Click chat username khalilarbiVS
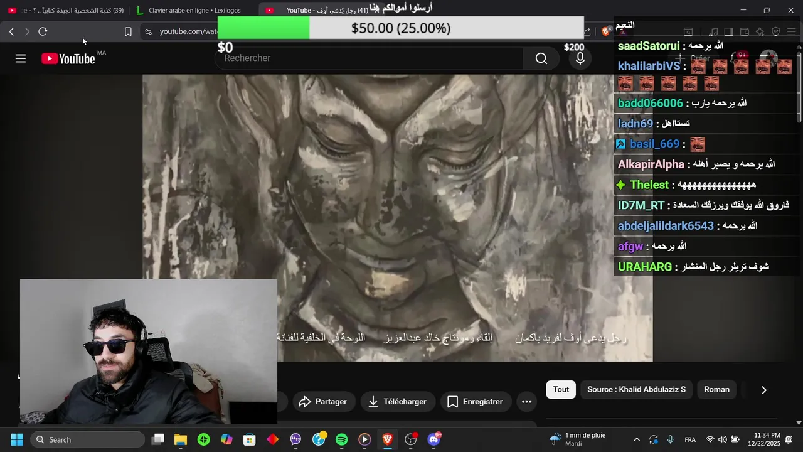This screenshot has height=452, width=803. pos(649,66)
